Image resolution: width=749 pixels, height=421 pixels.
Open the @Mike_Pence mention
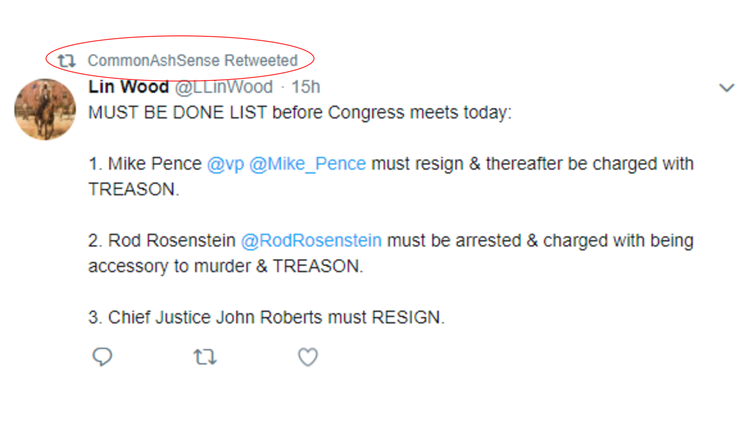pos(307,164)
